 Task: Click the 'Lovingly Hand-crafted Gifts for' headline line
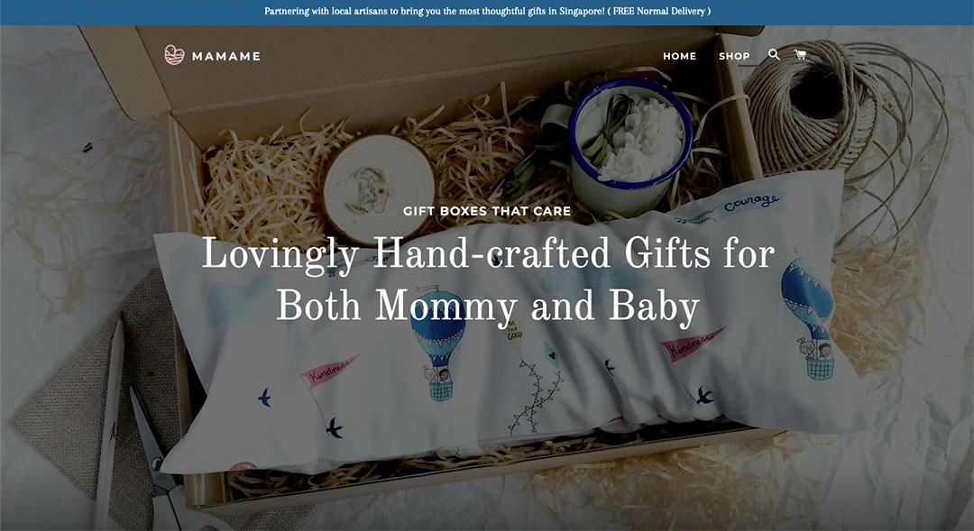488,254
